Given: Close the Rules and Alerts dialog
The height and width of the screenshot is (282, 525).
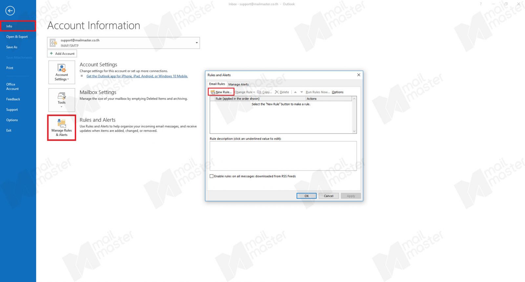Looking at the screenshot, I should 359,75.
